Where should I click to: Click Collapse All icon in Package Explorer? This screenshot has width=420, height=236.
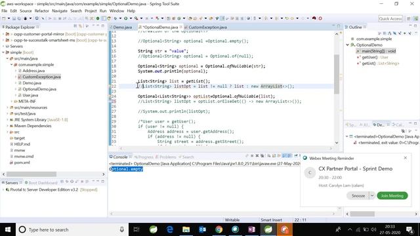tap(75, 26)
